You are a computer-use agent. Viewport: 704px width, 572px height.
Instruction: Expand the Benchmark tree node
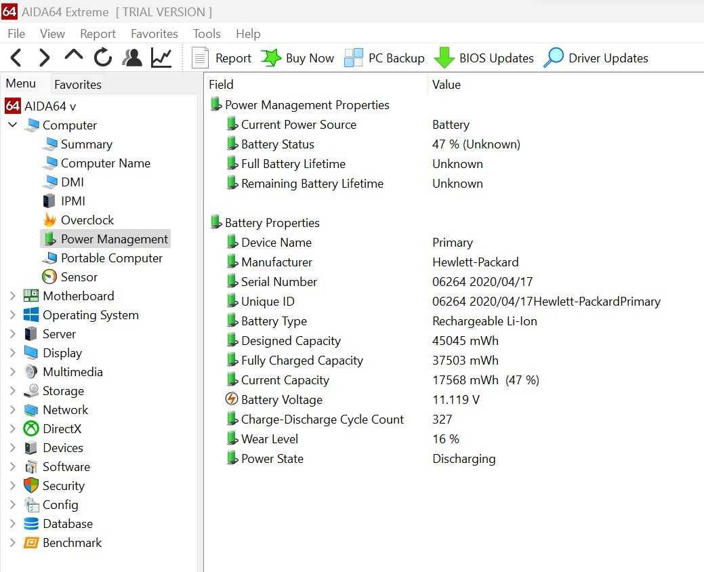(13, 542)
